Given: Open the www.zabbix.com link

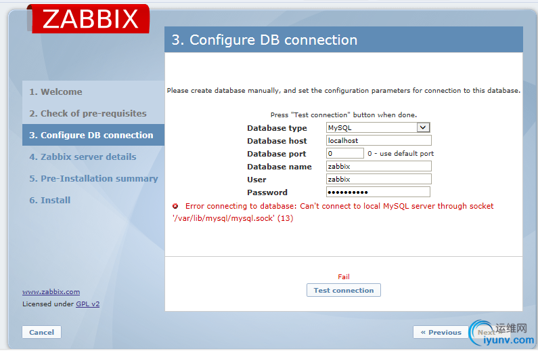Looking at the screenshot, I should pos(51,291).
